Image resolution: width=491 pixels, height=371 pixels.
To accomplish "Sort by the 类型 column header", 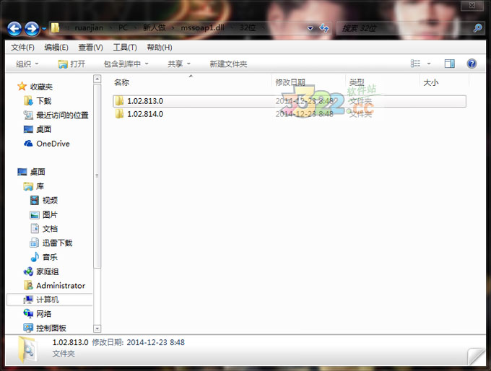I will [357, 82].
